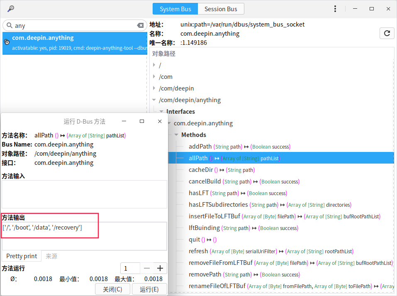Click the Methods tree label
Image resolution: width=397 pixels, height=296 pixels.
pyautogui.click(x=194, y=135)
